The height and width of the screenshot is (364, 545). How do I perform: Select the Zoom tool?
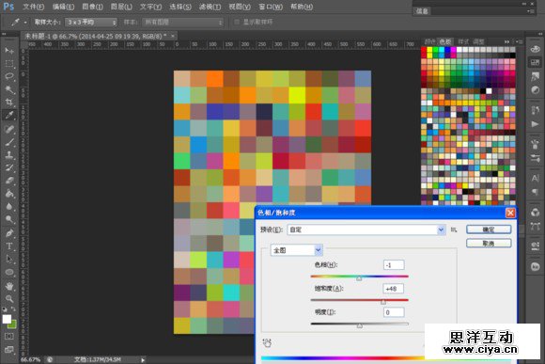tap(9, 299)
